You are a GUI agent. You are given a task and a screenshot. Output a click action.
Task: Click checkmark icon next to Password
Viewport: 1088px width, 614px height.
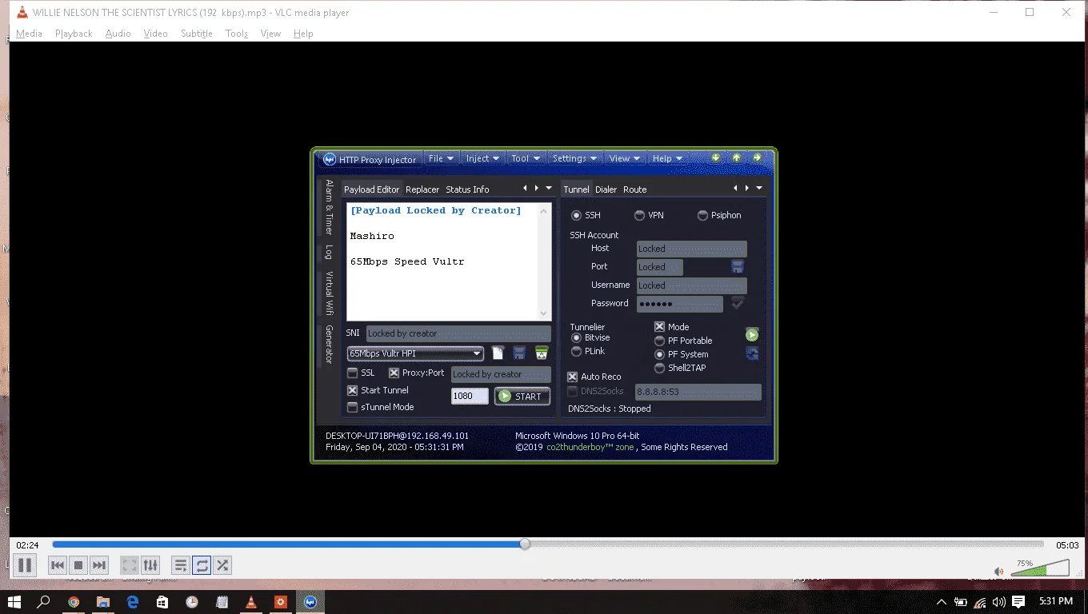[738, 303]
